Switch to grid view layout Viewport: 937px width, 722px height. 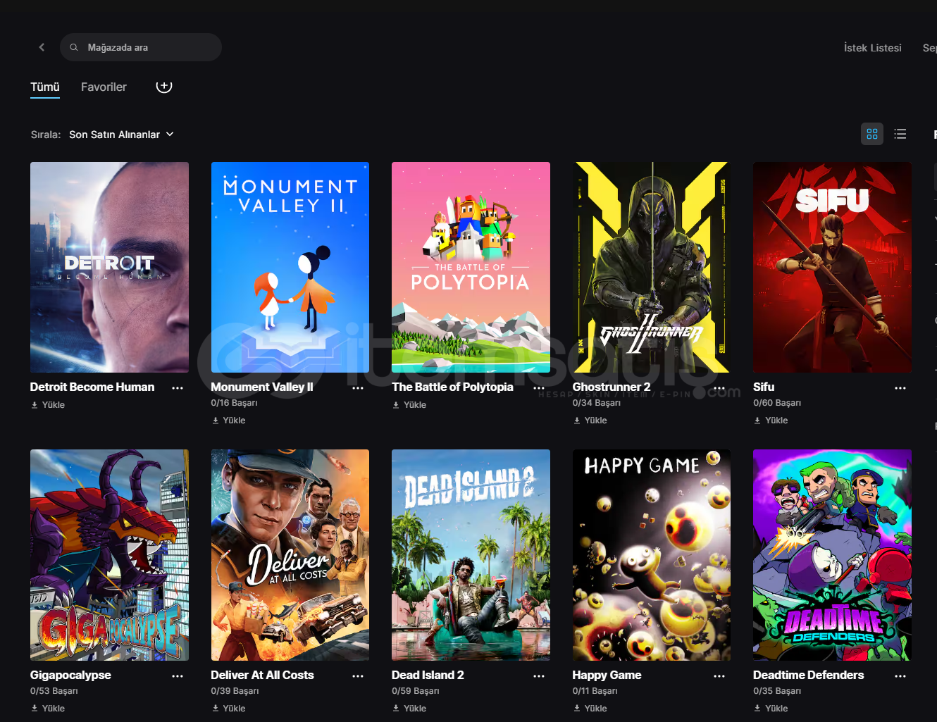[x=872, y=134]
